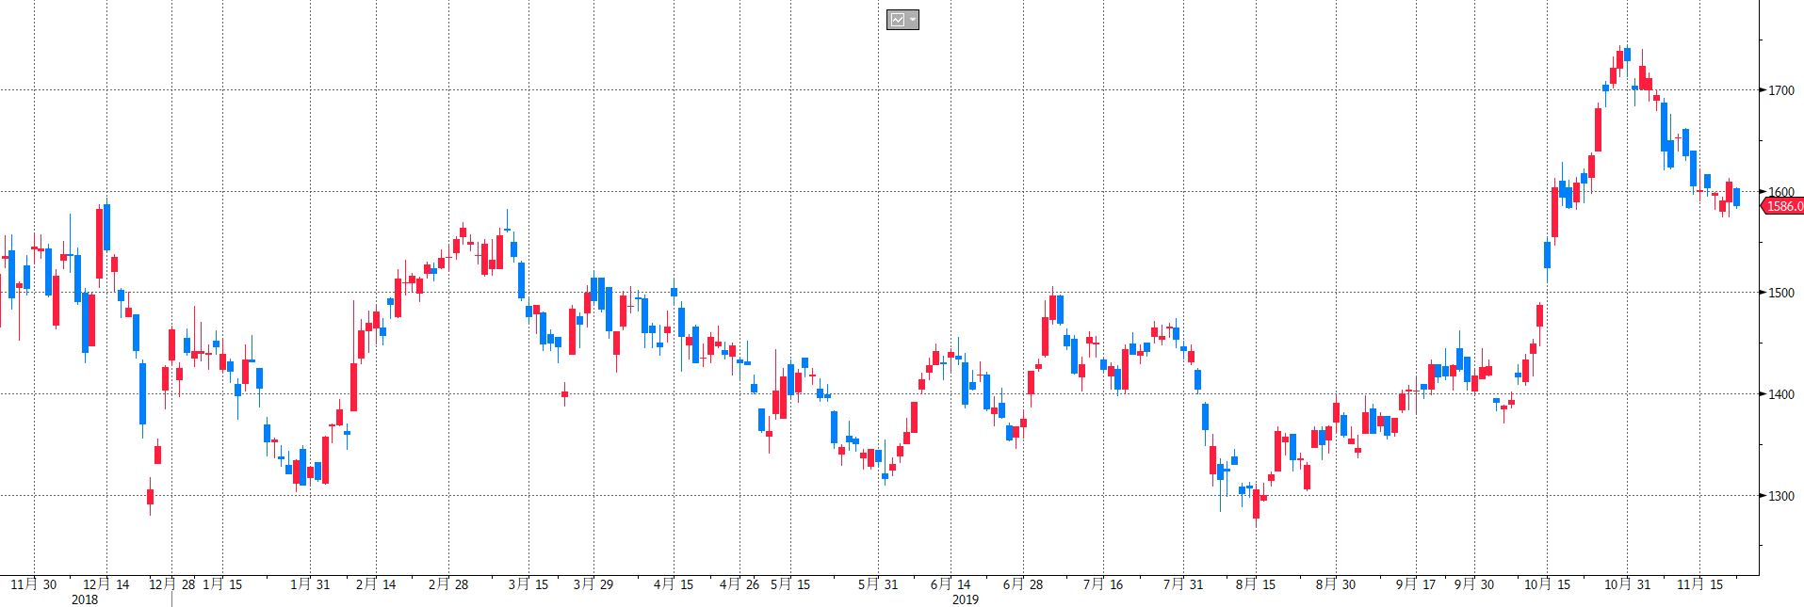Select the 2月 28 date label
Screen dimensions: 1804x607
point(448,584)
